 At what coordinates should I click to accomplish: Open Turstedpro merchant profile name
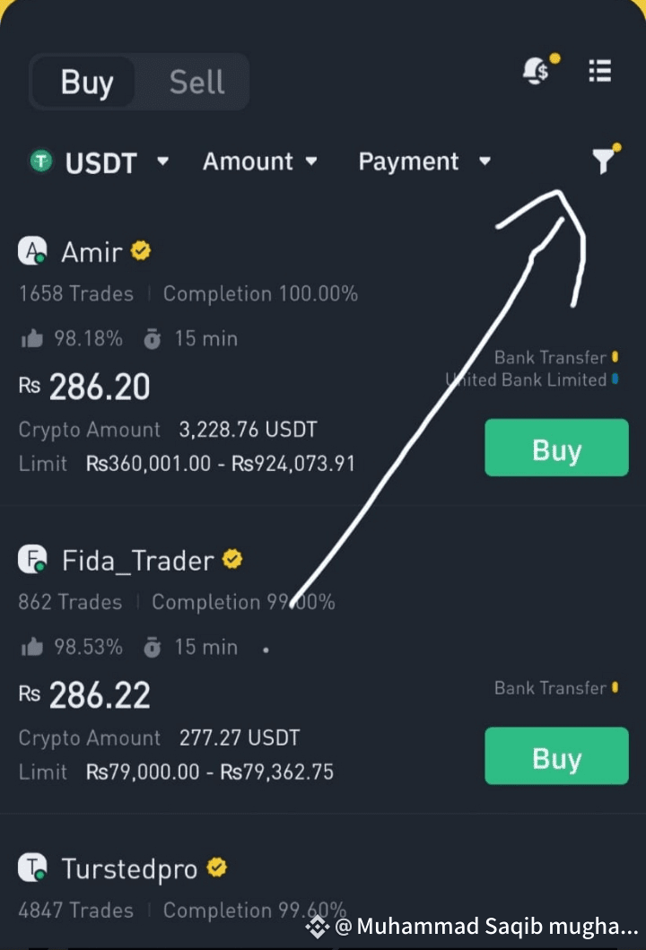click(129, 868)
